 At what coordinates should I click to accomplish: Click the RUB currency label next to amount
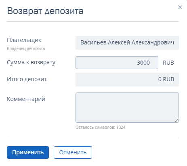coord(168,63)
